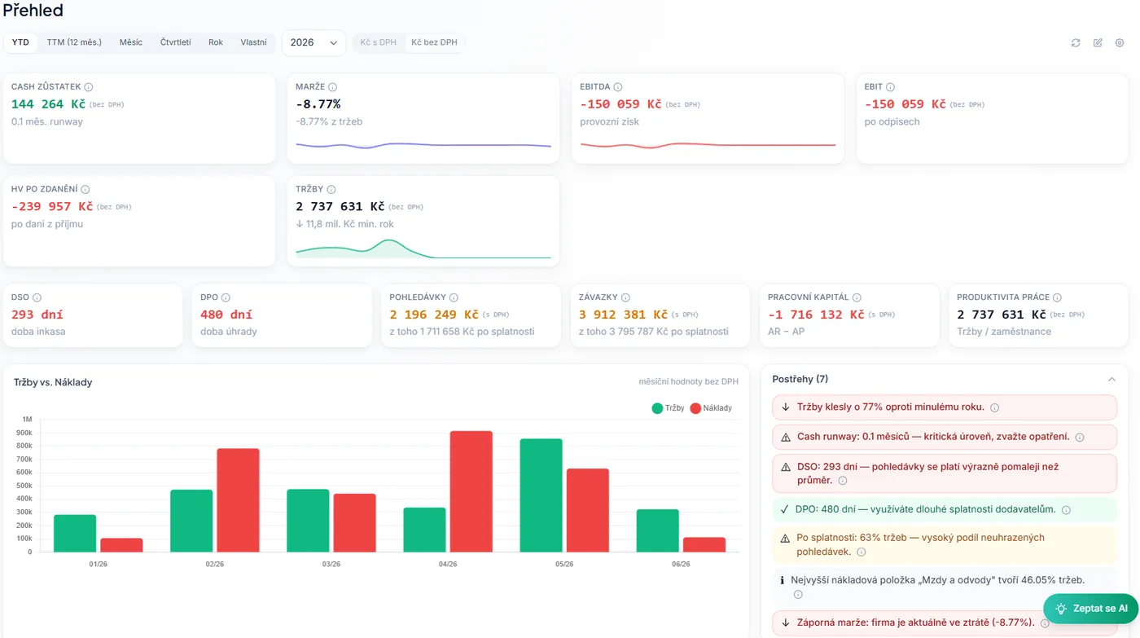1140x638 pixels.
Task: Click the Tržby card sparkline
Action: point(423,249)
